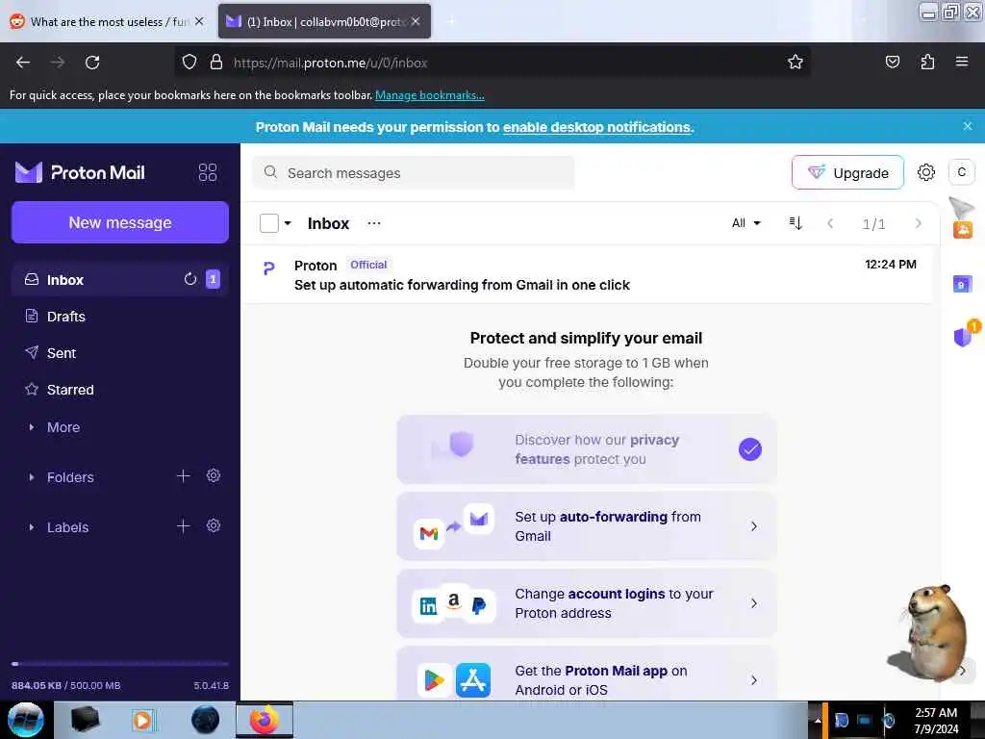Click the Inbox unread count badge
Image resolution: width=985 pixels, height=739 pixels.
click(213, 279)
